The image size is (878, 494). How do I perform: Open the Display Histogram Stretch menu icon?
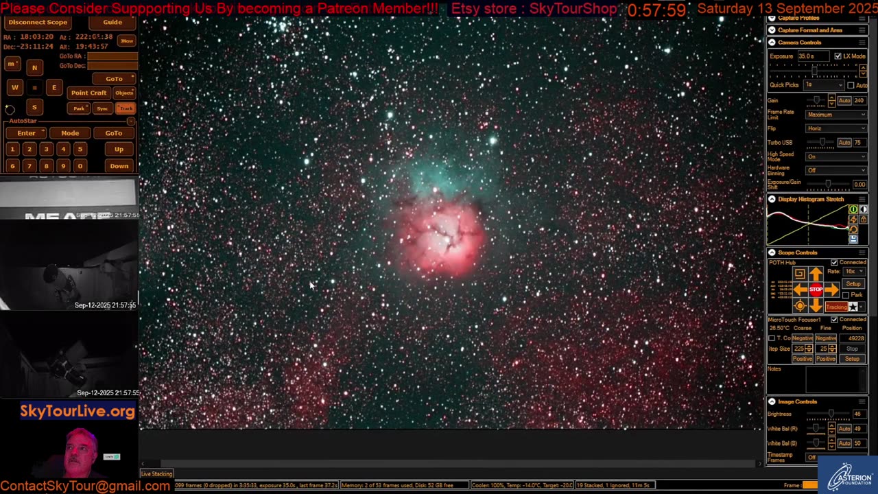pos(862,199)
